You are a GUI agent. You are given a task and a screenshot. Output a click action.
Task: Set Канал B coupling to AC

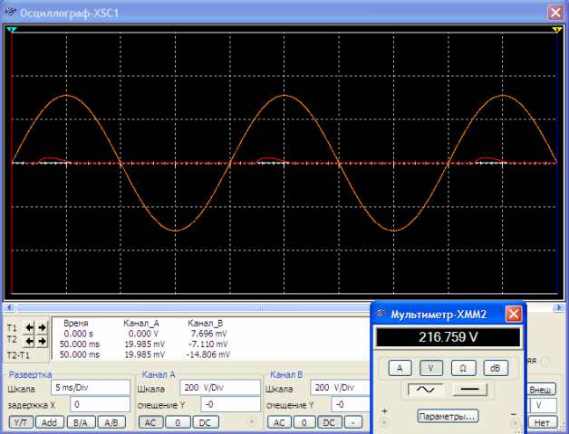click(x=279, y=422)
